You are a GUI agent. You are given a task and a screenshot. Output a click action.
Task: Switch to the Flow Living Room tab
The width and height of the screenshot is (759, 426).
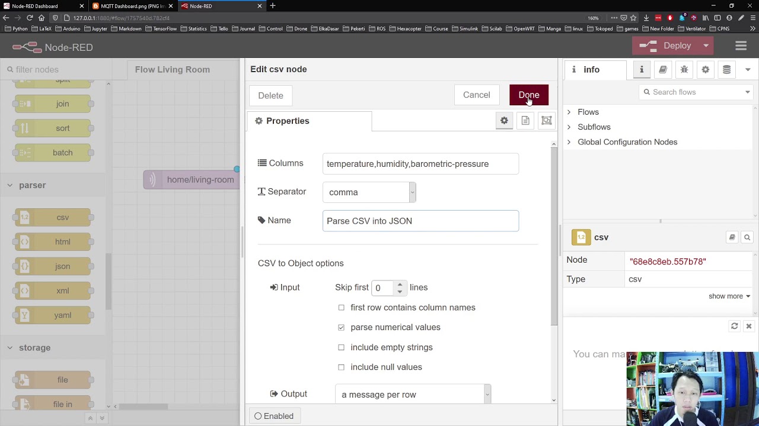click(173, 70)
